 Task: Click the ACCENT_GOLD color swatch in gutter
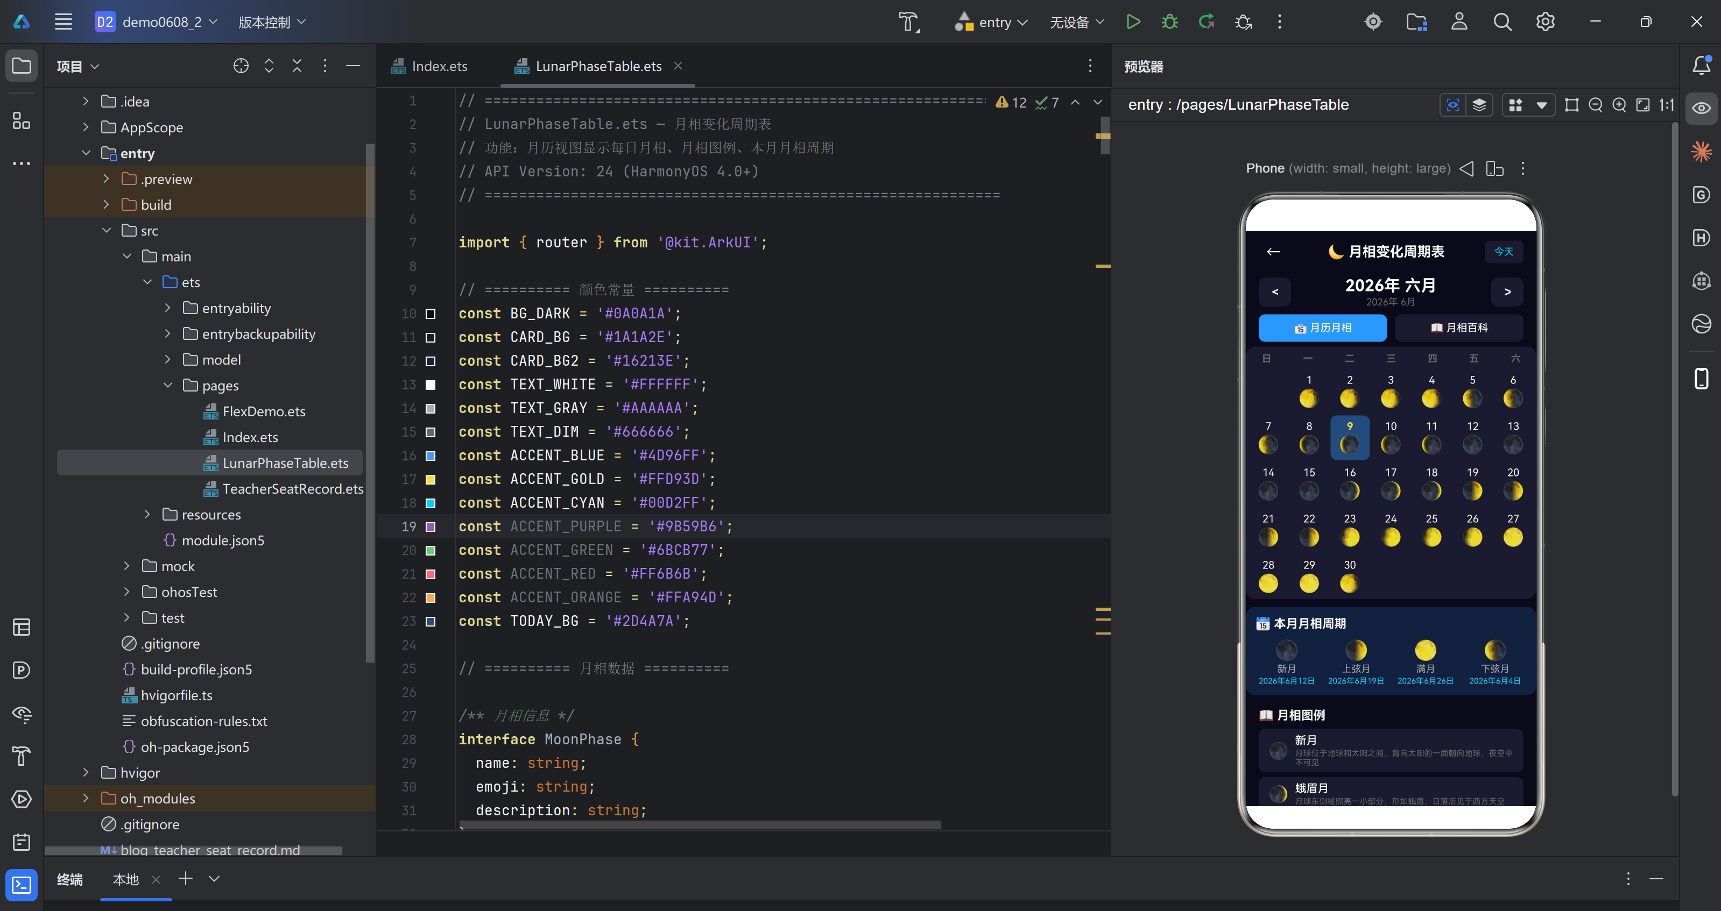point(431,479)
